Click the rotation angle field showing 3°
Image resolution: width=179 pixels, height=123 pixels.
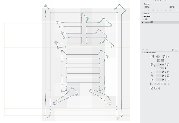[x=161, y=72]
